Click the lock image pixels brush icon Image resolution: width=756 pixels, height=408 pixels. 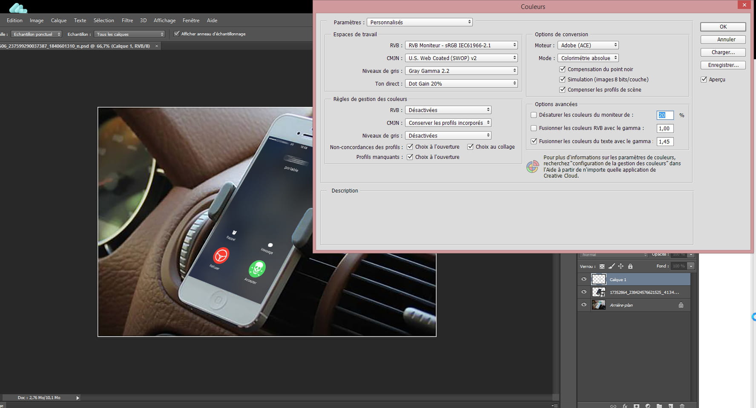611,266
